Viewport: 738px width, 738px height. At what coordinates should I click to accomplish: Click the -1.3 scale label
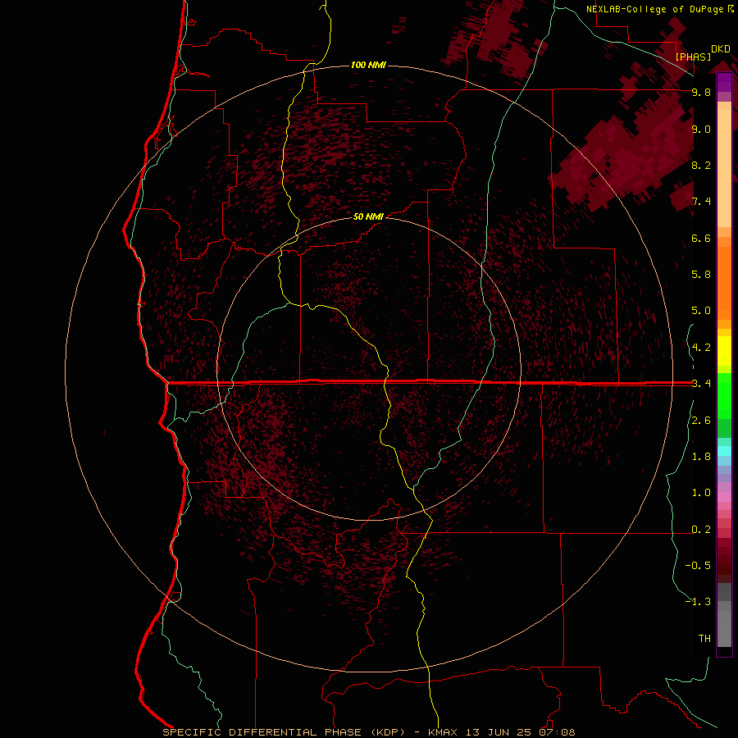[698, 602]
